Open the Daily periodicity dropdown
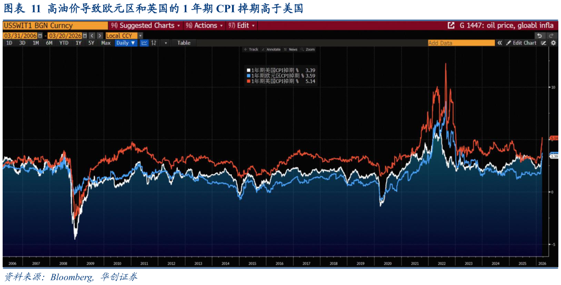561x285 pixels. click(126, 43)
